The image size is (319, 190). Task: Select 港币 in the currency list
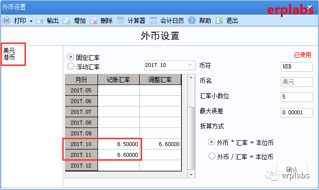(x=9, y=57)
